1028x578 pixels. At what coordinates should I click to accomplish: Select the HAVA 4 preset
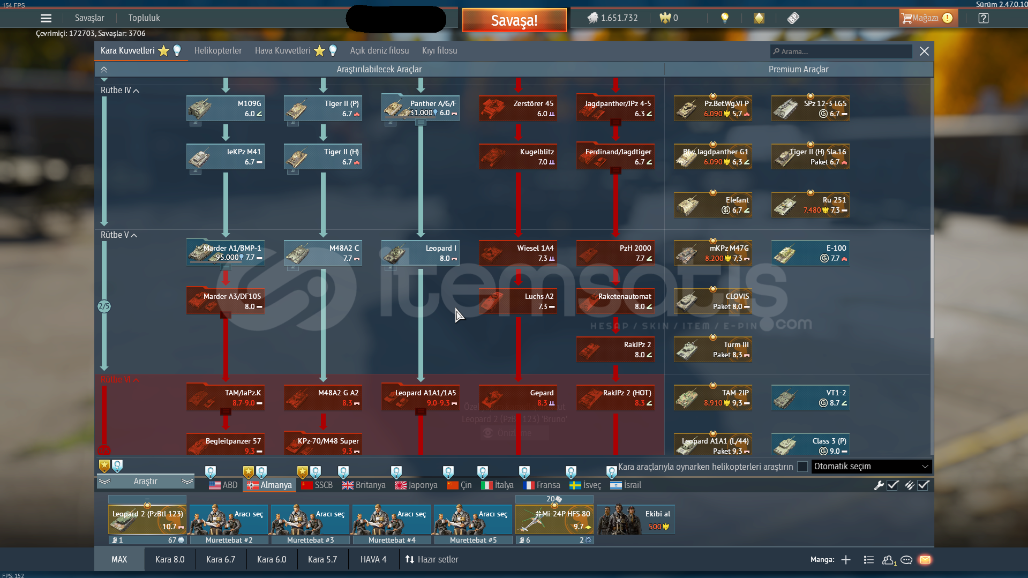373,559
